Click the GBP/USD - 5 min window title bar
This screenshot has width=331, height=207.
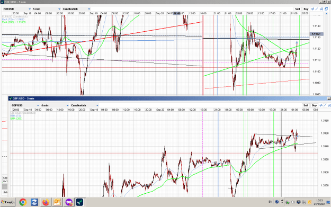(x=169, y=98)
